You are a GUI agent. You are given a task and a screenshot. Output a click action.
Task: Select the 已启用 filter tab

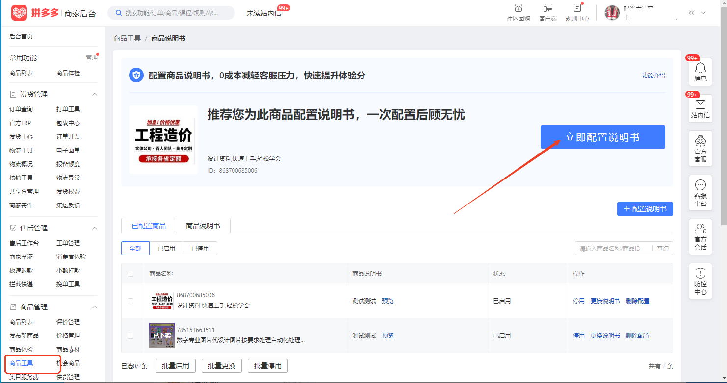(x=166, y=248)
